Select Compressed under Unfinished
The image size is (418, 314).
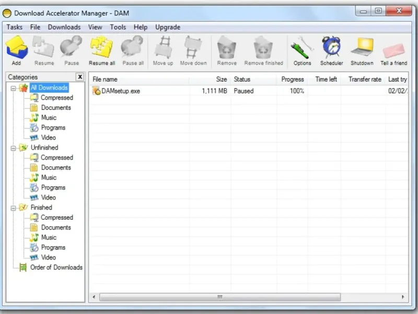coord(57,158)
